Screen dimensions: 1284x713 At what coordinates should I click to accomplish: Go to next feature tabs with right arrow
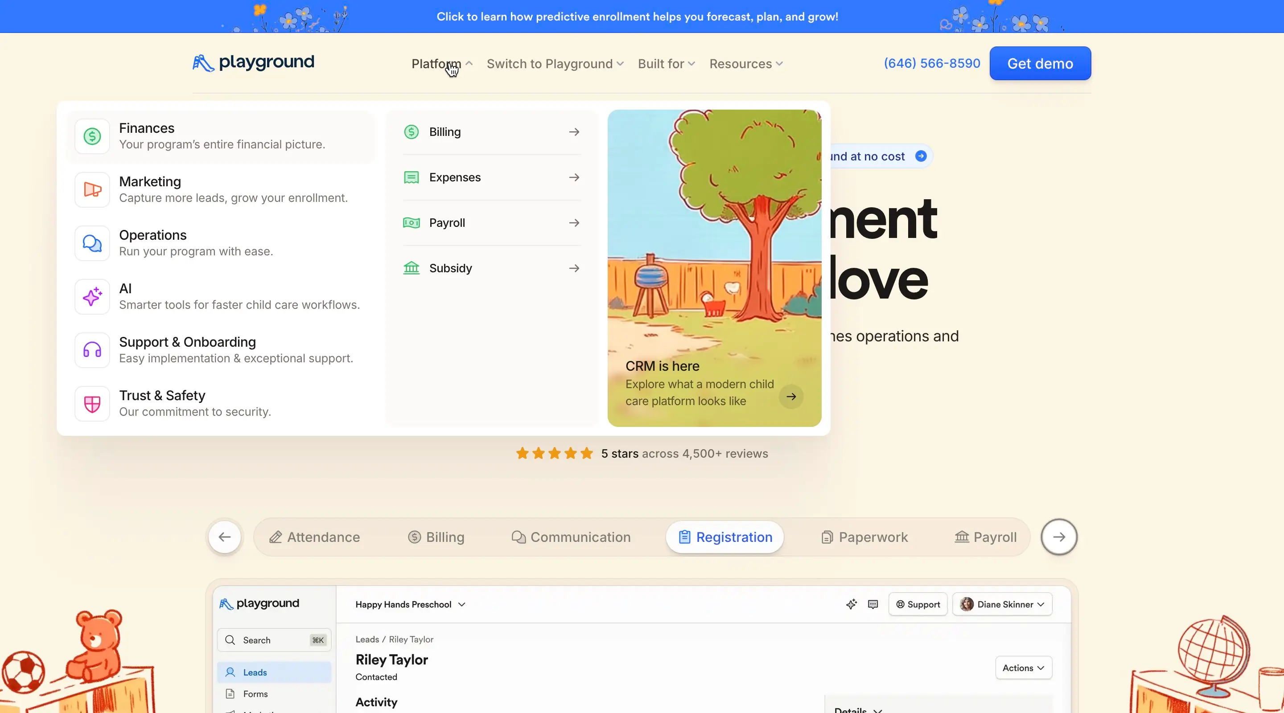click(x=1059, y=537)
